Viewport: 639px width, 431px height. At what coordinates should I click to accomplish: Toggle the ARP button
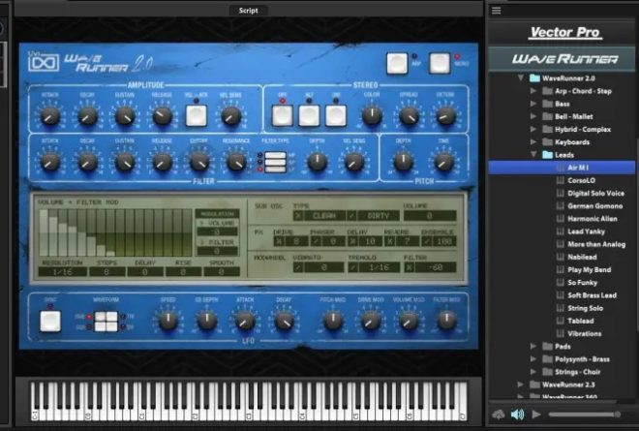[x=397, y=63]
